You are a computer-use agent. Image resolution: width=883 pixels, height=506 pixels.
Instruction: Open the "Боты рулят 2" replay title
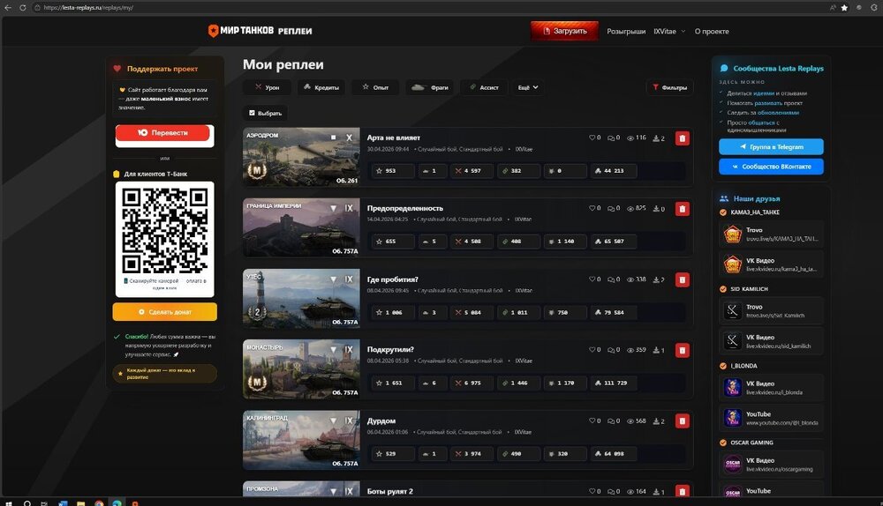coord(389,491)
